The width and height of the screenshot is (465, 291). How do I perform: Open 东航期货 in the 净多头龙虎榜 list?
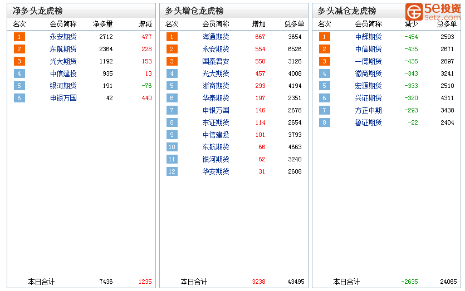(63, 49)
